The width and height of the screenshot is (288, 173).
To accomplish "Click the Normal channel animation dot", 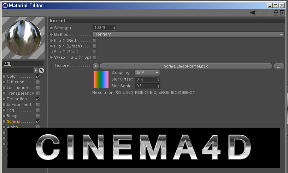I will tap(4, 121).
